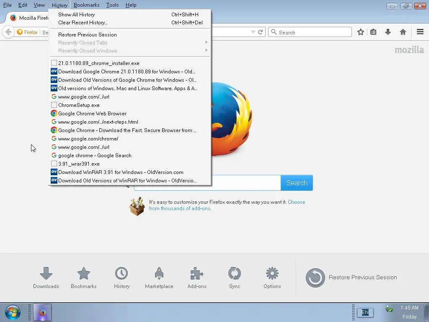Screen dimensions: 429x322
Task: Click the magnifier icon in the toolbar search box
Action: 274,32
